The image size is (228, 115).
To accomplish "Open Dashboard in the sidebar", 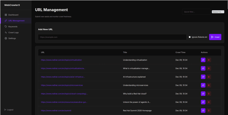I will 13,15.
